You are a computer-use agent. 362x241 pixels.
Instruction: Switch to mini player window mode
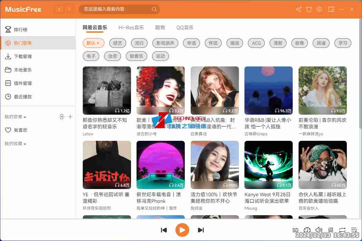point(331,9)
